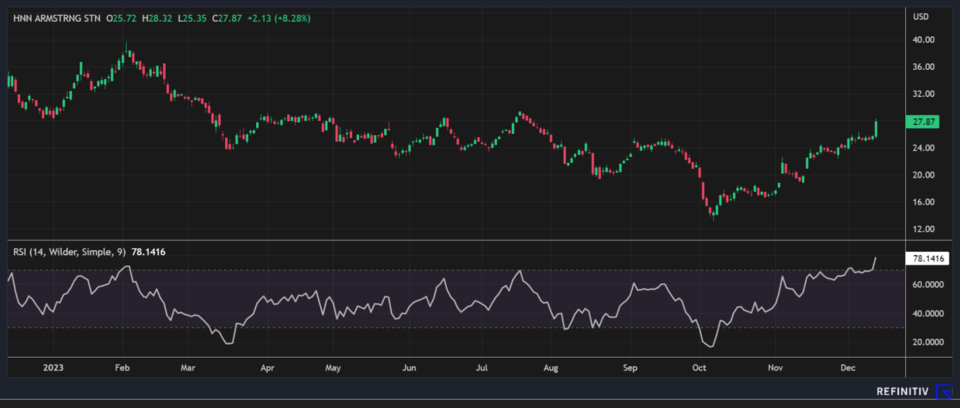Viewport: 960px width, 408px height.
Task: Select the Feb marker on time axis
Action: (123, 368)
